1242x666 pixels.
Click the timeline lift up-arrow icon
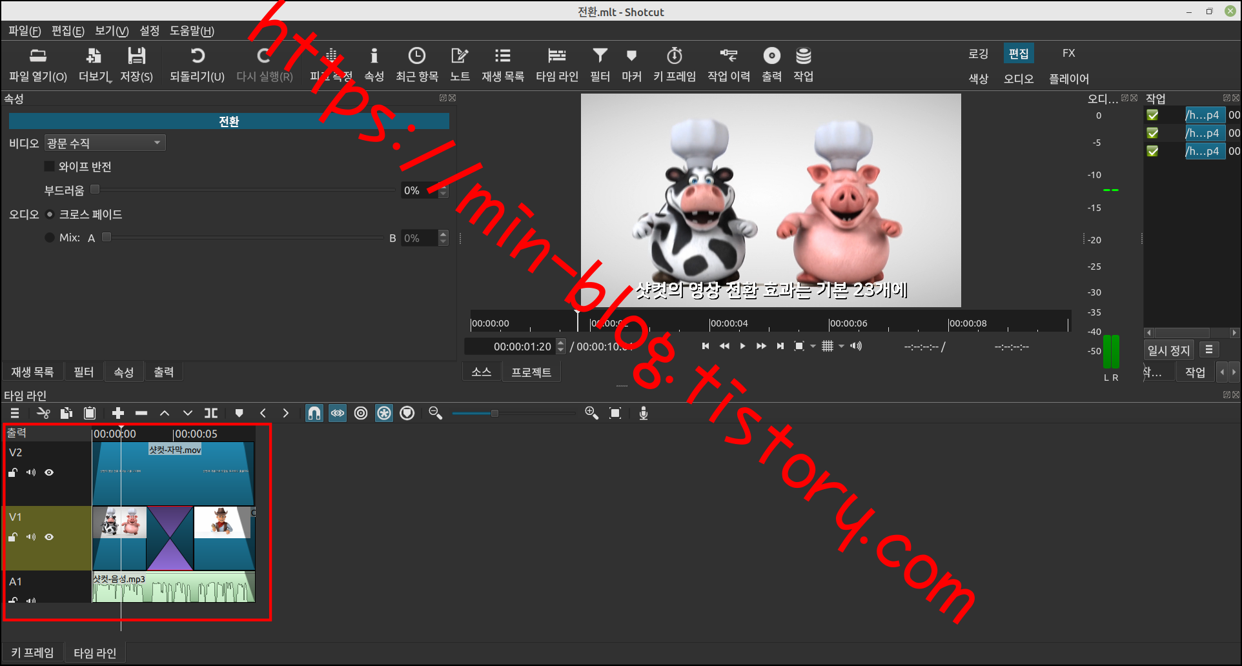click(x=165, y=413)
